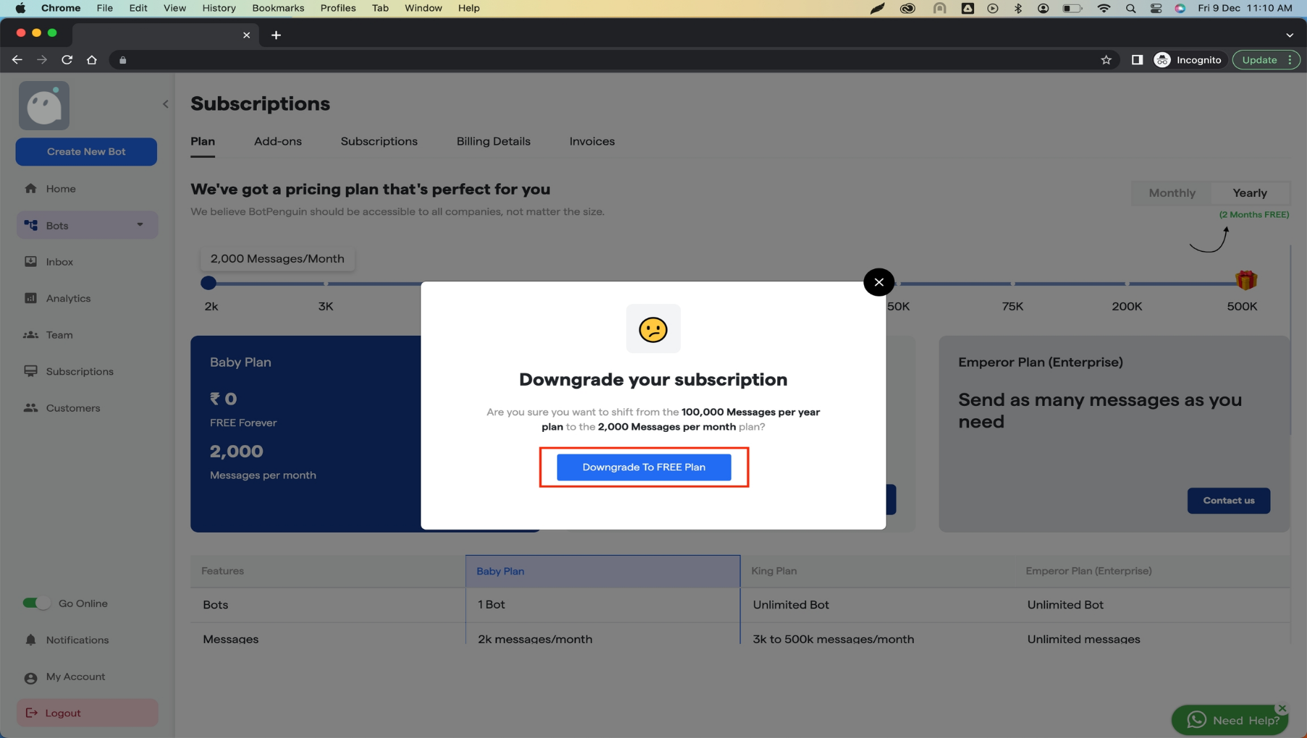
Task: Toggle the Go Online switch
Action: (x=36, y=603)
